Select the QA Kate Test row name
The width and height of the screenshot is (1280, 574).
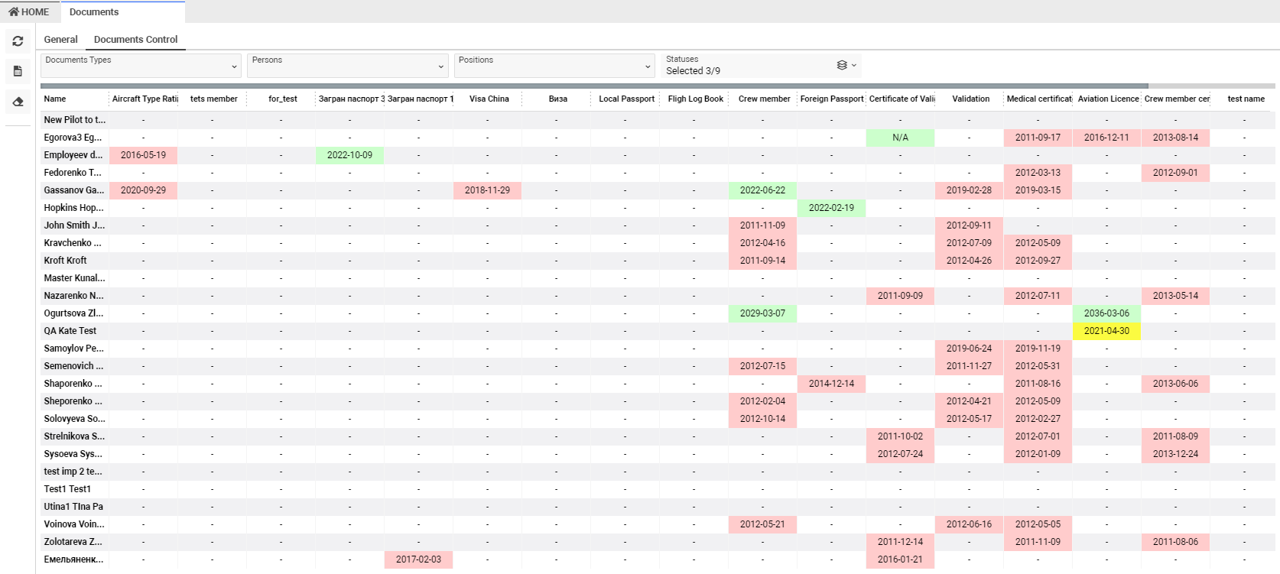click(70, 331)
